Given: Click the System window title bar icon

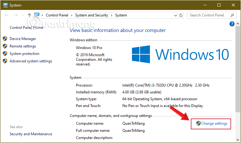Looking at the screenshot, I should pos(5,5).
